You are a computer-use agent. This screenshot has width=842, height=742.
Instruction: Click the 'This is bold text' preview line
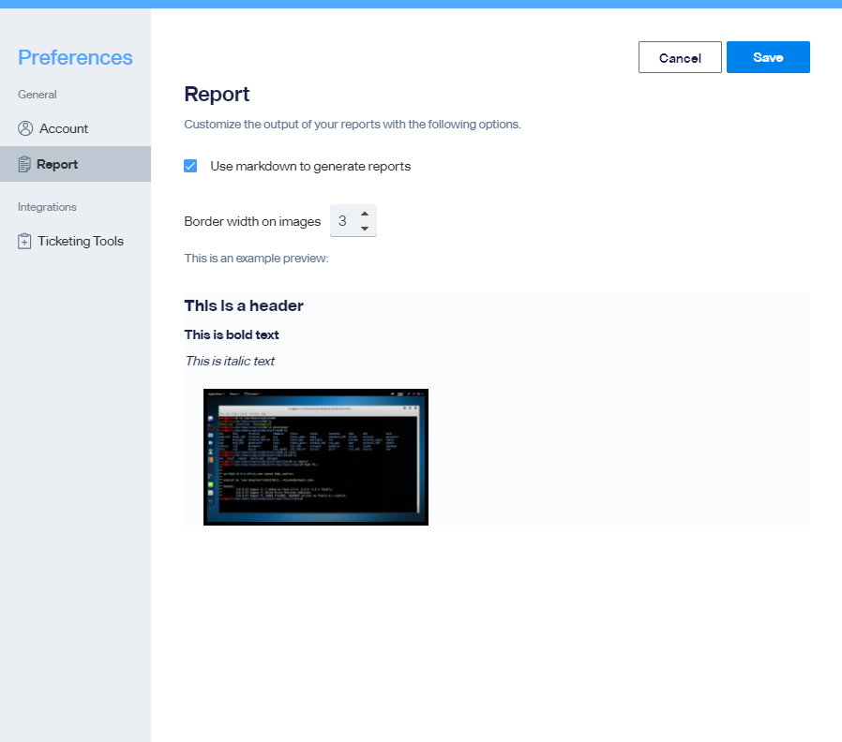(x=232, y=334)
